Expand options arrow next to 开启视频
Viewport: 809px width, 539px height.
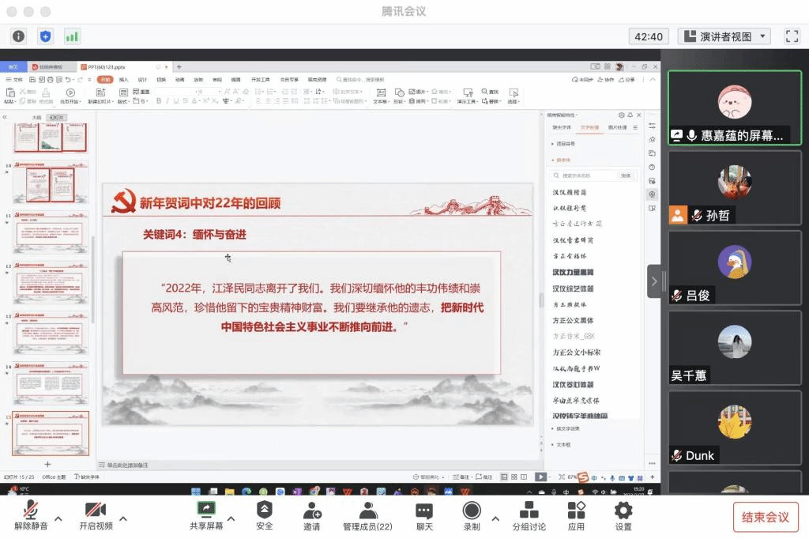[123, 519]
